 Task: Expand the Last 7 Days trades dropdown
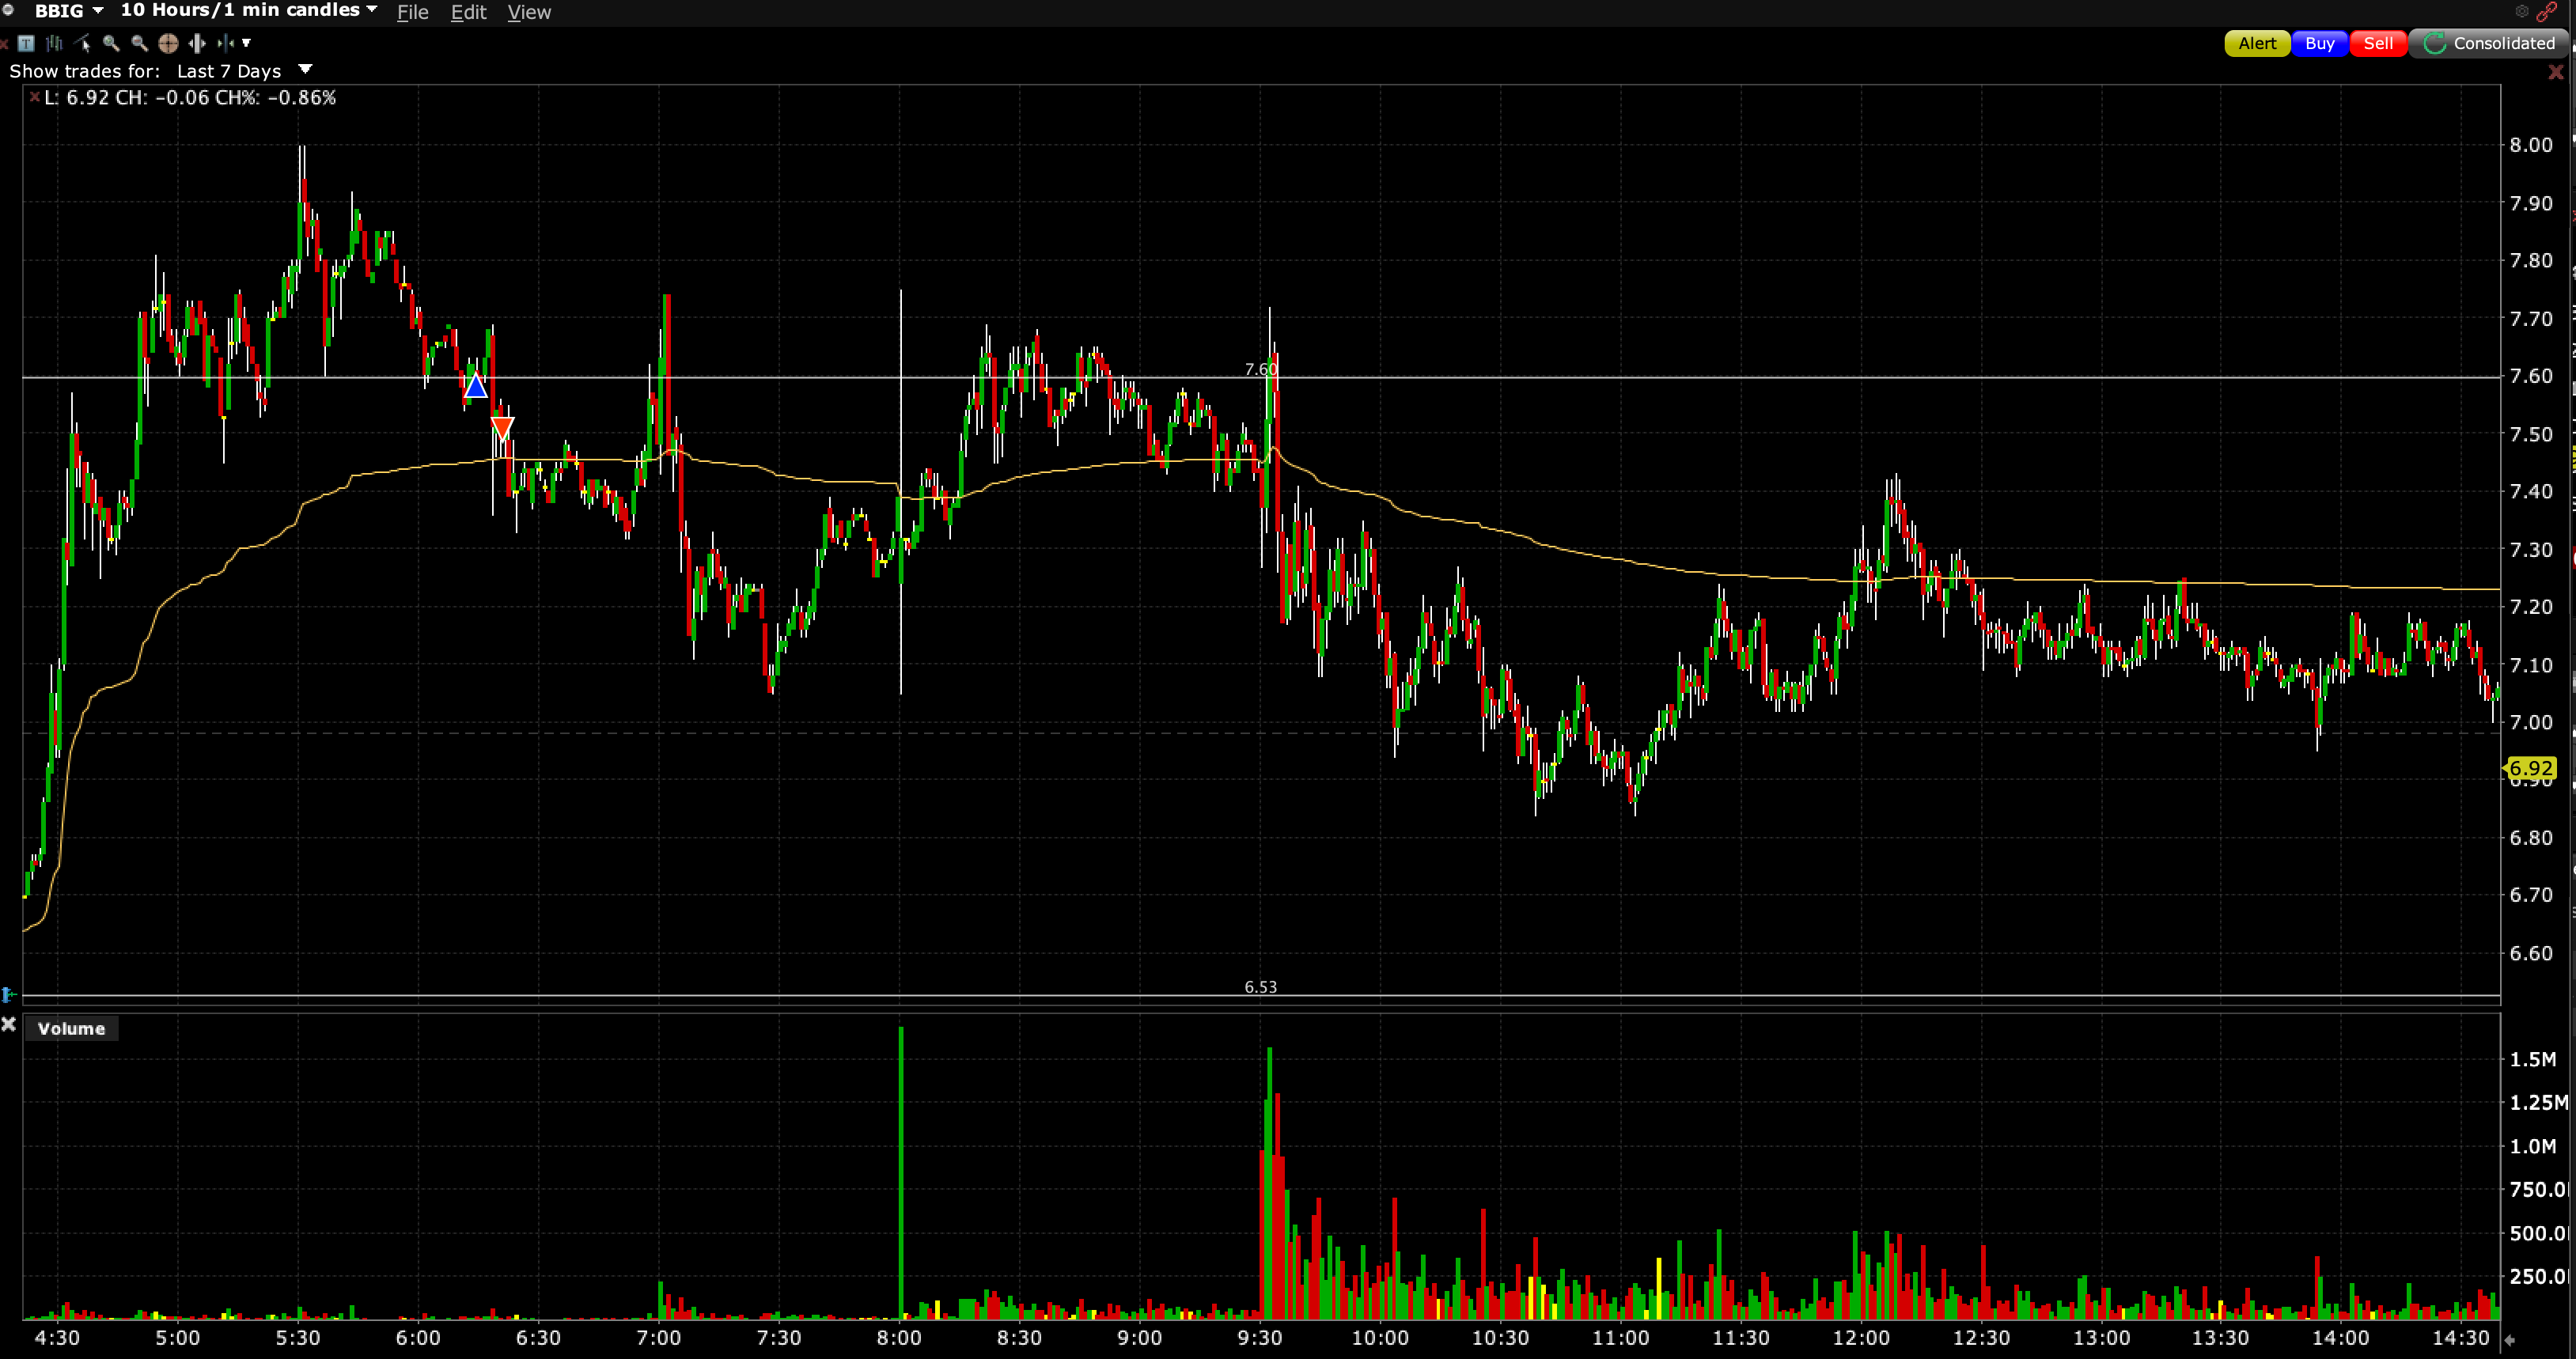[x=305, y=70]
